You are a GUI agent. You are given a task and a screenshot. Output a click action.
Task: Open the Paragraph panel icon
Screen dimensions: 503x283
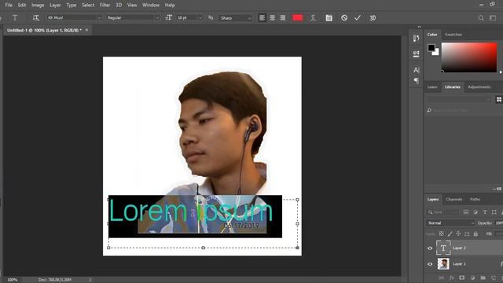[416, 80]
